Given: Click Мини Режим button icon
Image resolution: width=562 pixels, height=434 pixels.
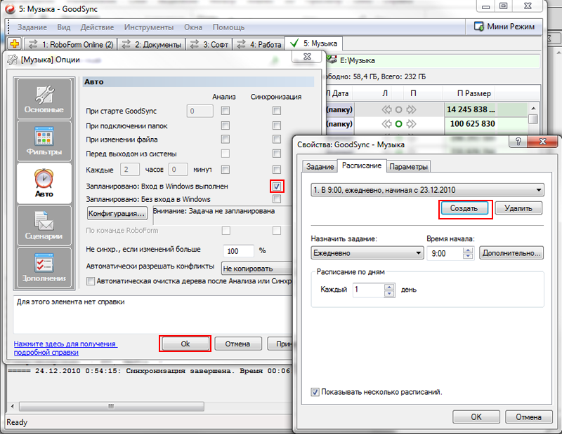Looking at the screenshot, I should click(479, 27).
